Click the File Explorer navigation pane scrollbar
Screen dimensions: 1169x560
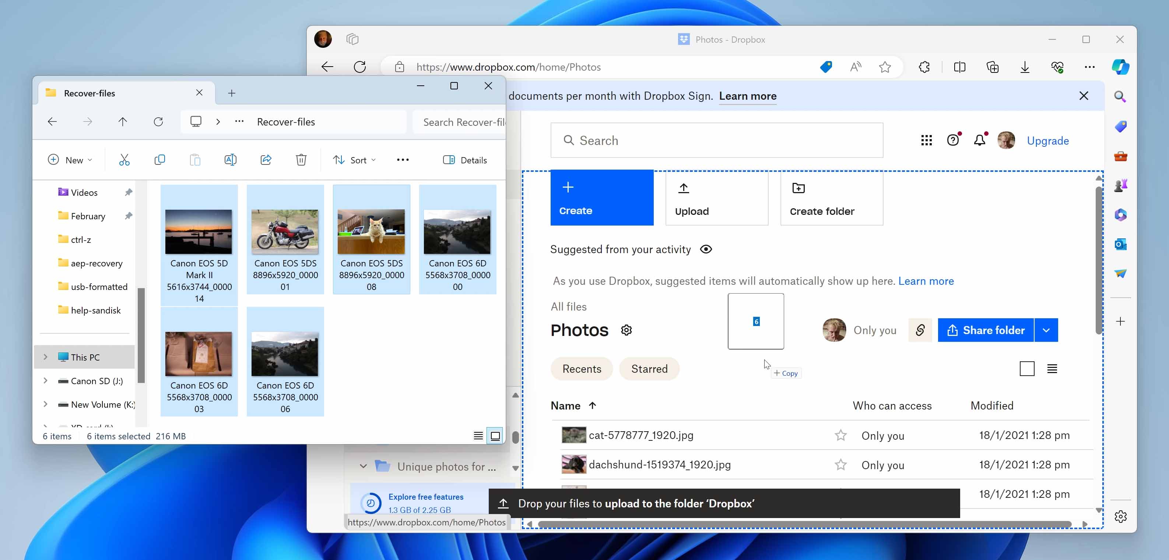click(141, 336)
